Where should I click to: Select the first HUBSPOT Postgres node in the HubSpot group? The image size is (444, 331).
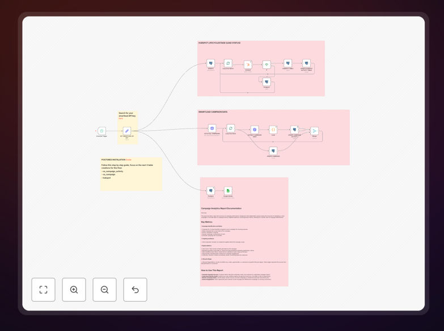click(x=211, y=63)
